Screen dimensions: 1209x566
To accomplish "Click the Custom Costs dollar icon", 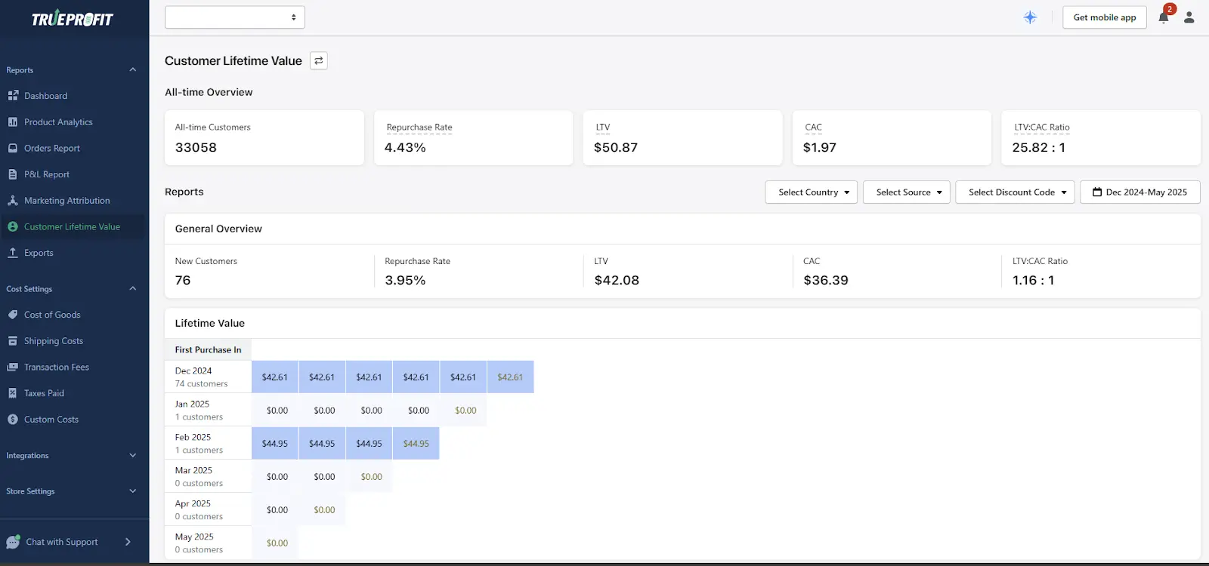I will (13, 420).
